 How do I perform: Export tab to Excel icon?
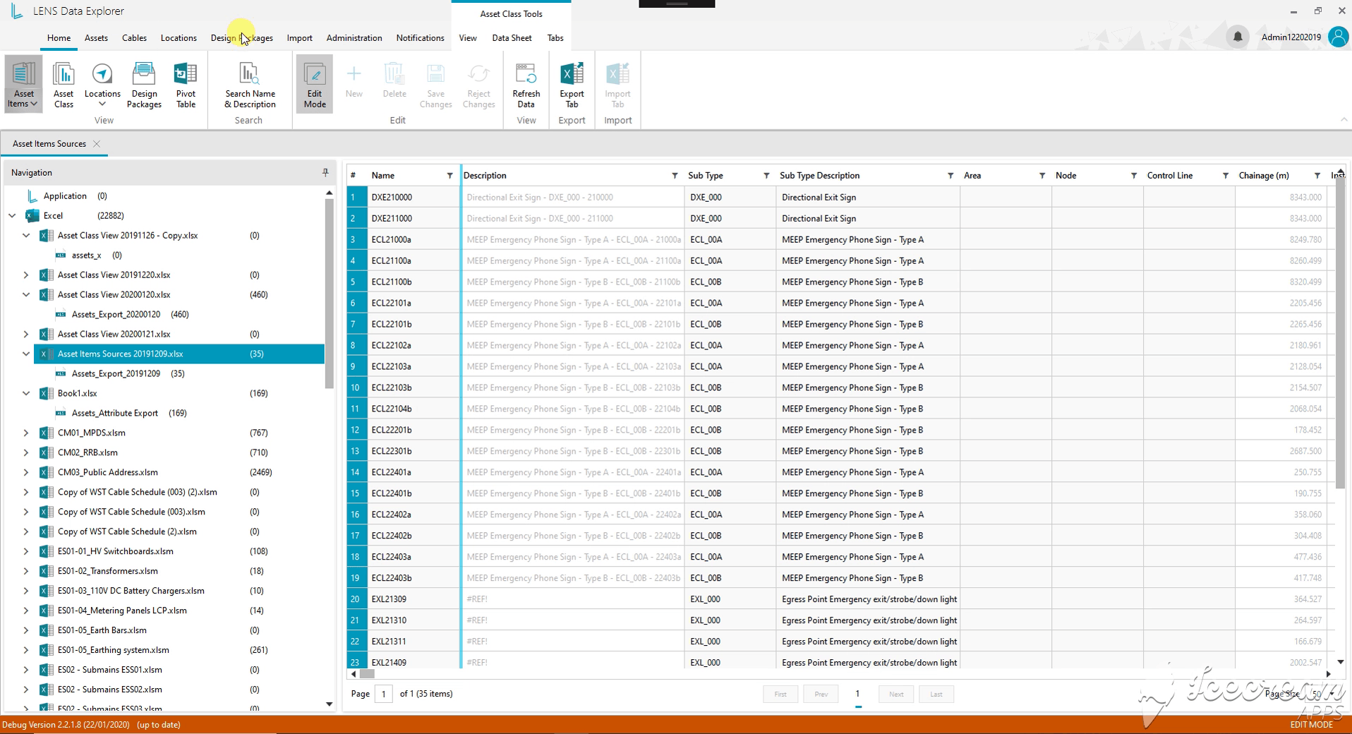click(x=572, y=85)
